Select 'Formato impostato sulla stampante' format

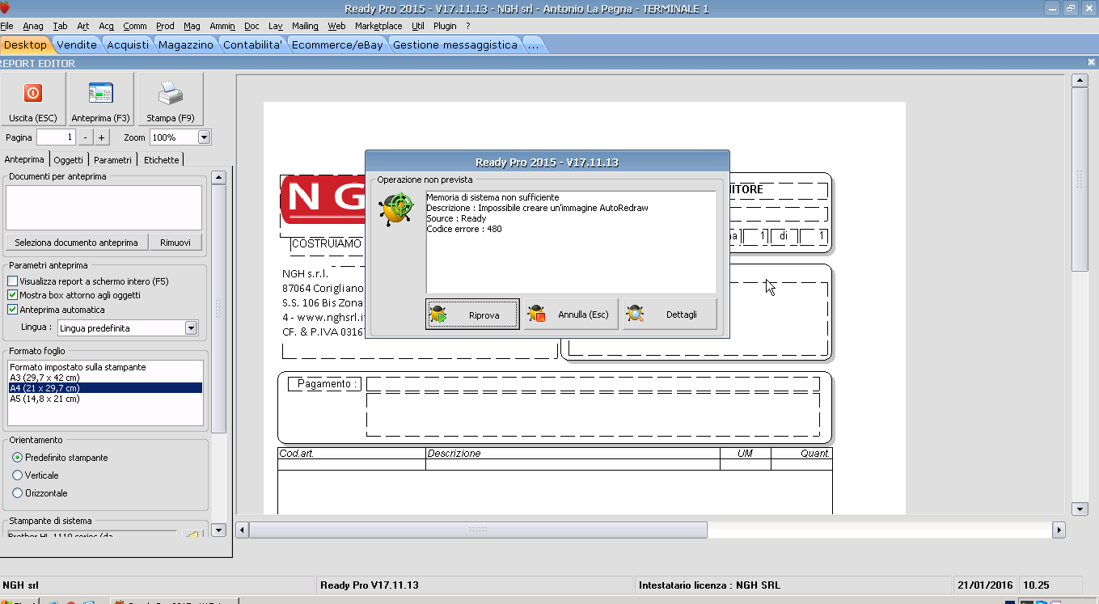(105, 367)
